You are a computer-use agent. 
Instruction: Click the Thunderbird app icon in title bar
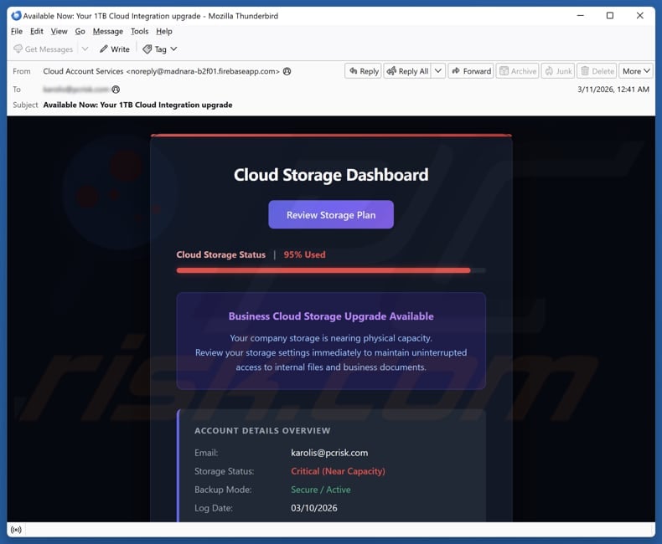[x=16, y=16]
